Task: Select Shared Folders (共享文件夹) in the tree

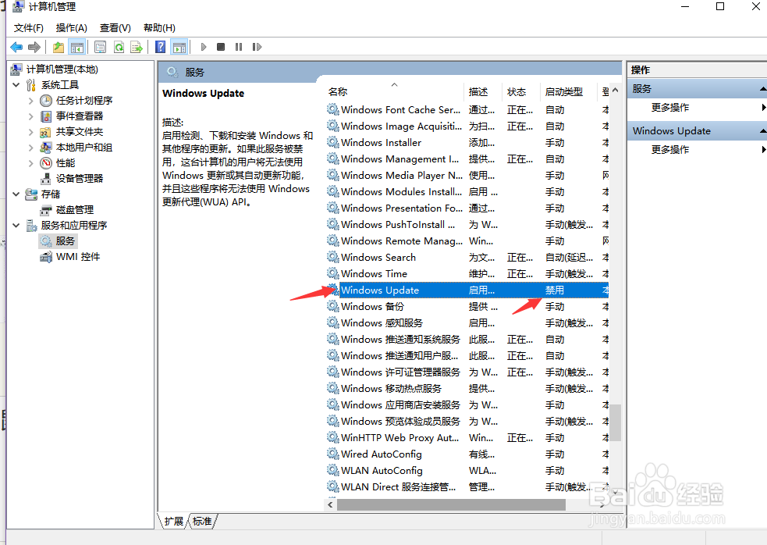Action: 80,132
